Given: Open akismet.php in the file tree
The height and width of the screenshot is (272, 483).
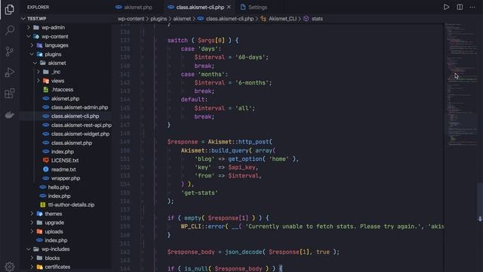Looking at the screenshot, I should coord(66,99).
